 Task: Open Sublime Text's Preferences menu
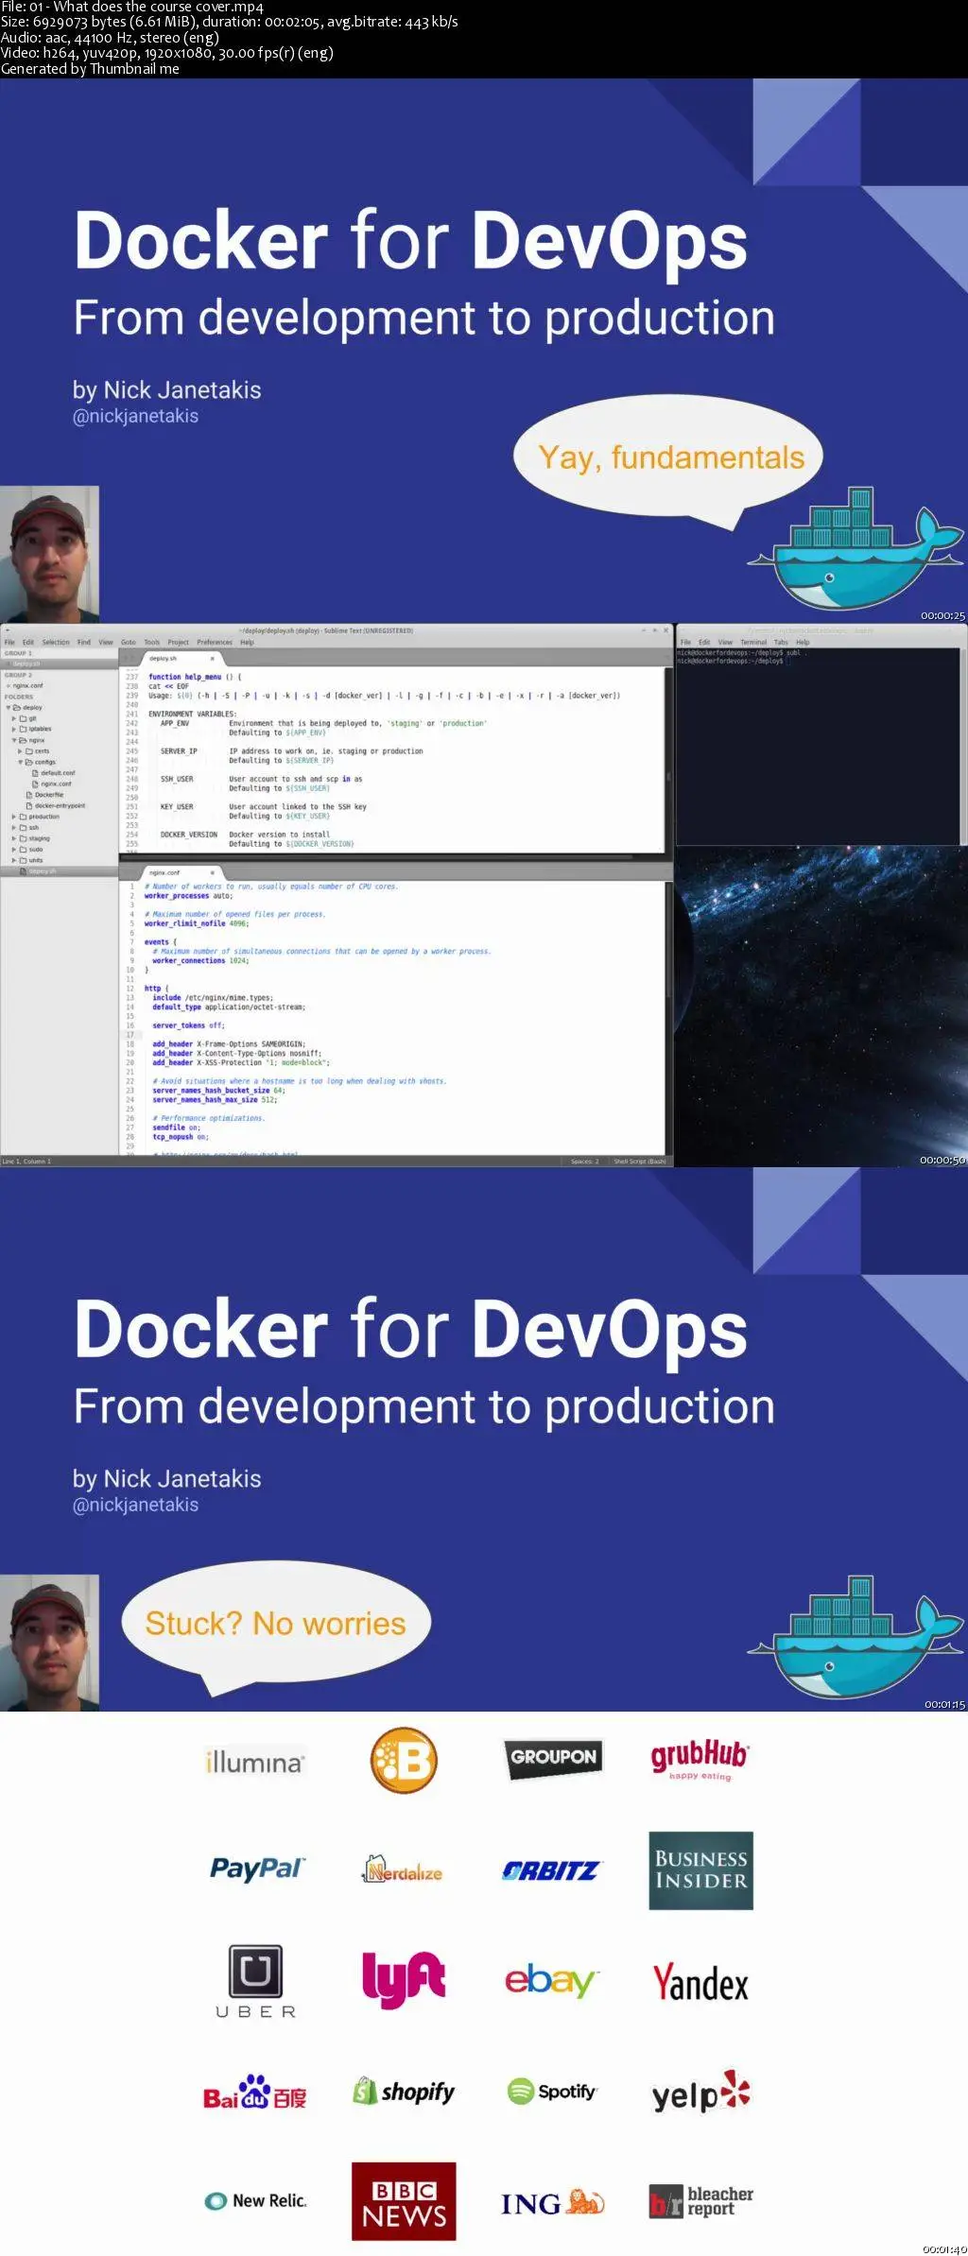point(215,642)
